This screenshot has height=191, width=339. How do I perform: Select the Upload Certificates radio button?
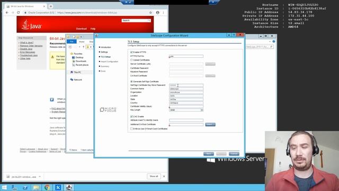click(131, 60)
